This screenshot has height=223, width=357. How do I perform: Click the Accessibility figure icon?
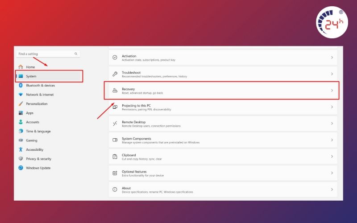click(x=21, y=149)
